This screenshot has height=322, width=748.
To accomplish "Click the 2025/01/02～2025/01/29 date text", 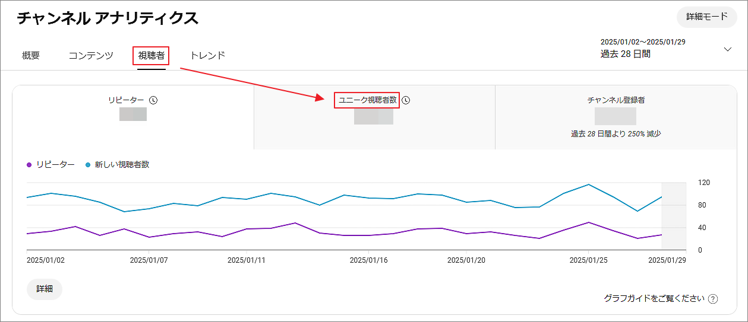I will pos(643,42).
